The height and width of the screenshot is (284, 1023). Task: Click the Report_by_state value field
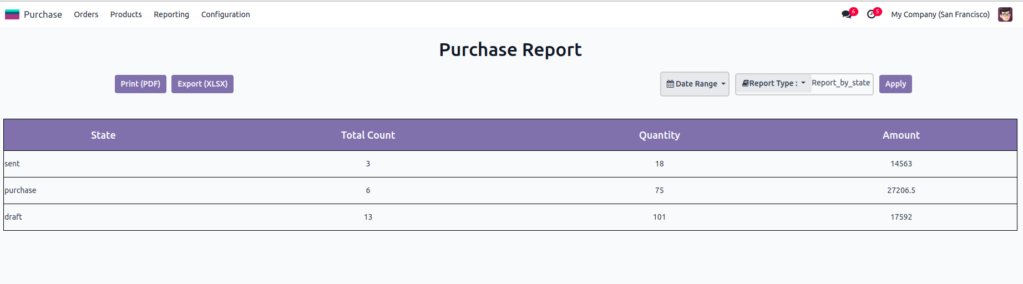pyautogui.click(x=840, y=83)
